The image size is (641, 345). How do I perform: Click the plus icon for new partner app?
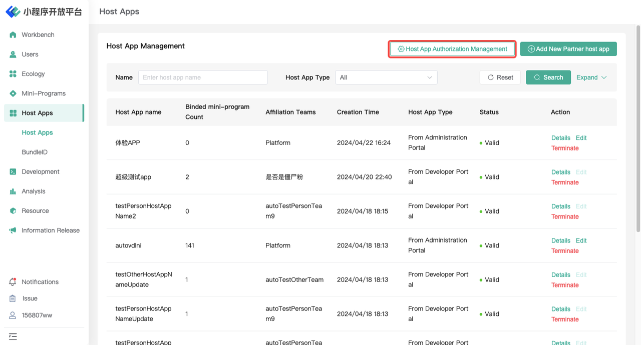531,49
